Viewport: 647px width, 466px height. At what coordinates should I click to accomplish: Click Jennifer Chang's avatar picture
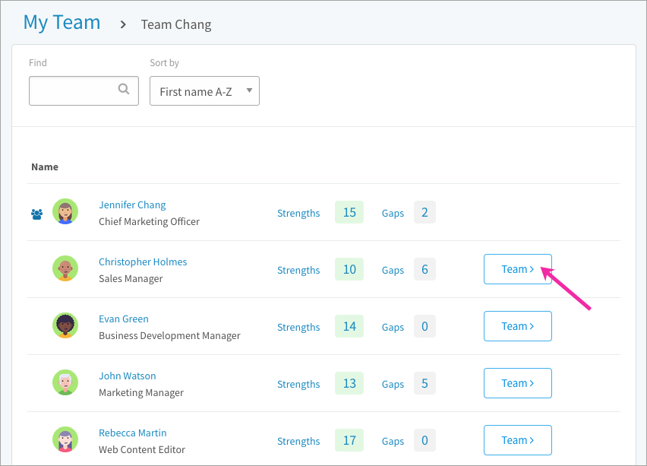tap(65, 211)
